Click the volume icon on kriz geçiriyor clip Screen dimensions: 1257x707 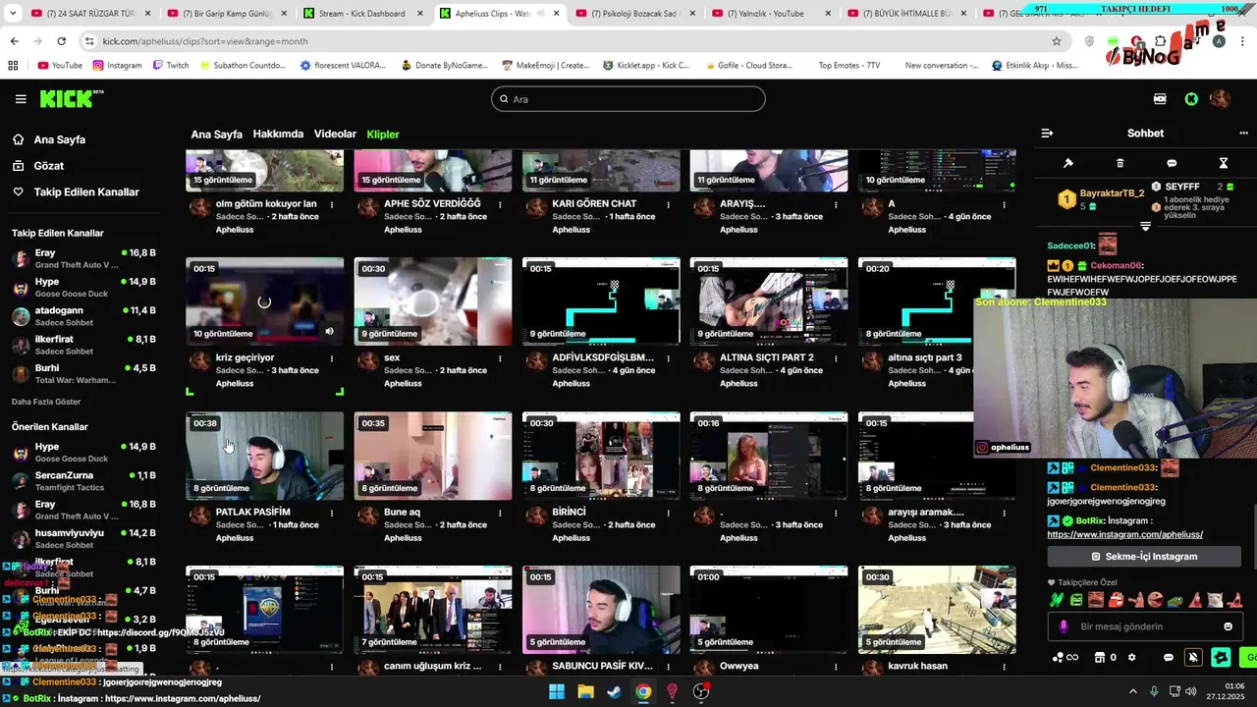[x=329, y=332]
